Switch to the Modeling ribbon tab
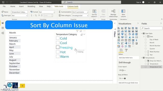This screenshot has height=91, width=163. [x=31, y=6]
